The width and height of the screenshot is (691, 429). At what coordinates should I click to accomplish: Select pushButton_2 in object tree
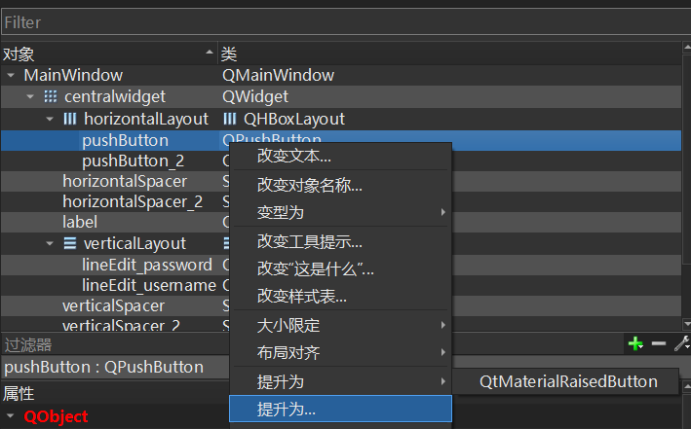tap(134, 161)
